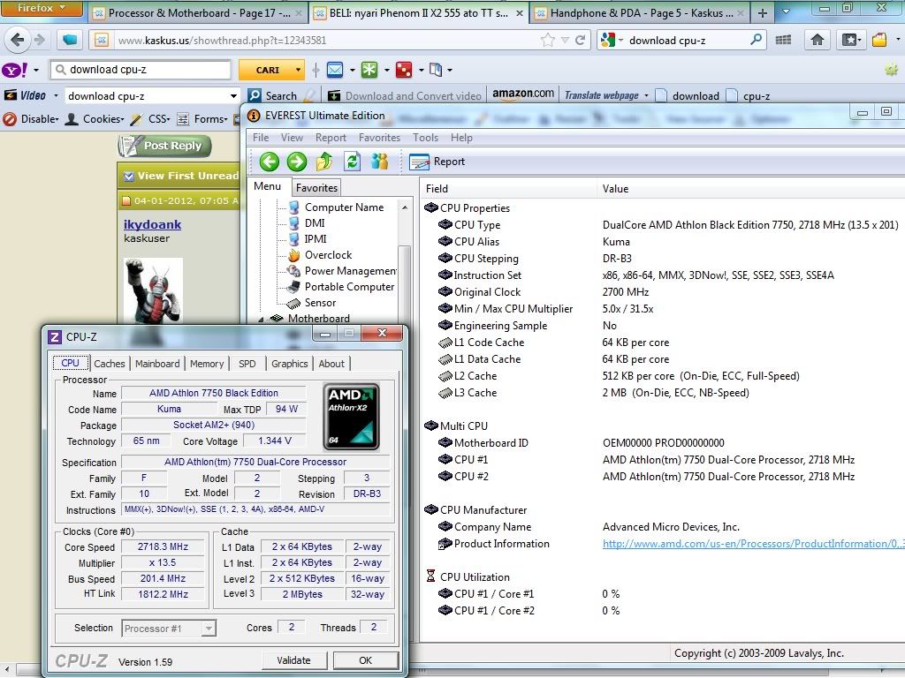Click OK button in CPU-Z
The width and height of the screenshot is (905, 678).
coord(365,660)
